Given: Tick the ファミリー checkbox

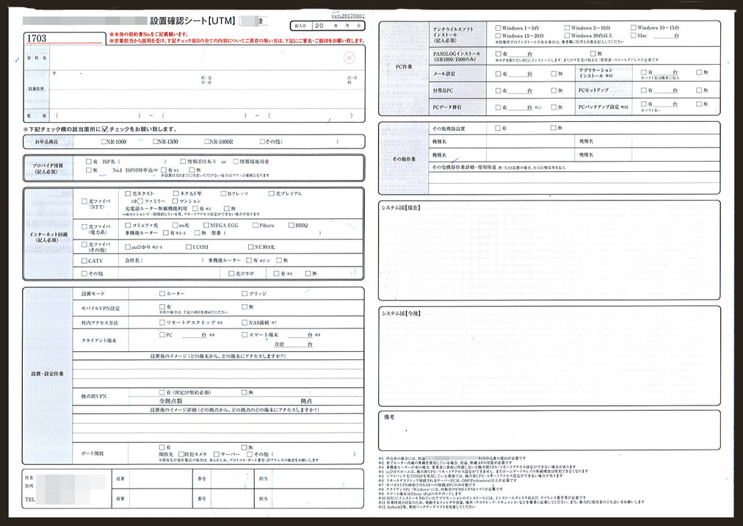Looking at the screenshot, I should (x=140, y=201).
